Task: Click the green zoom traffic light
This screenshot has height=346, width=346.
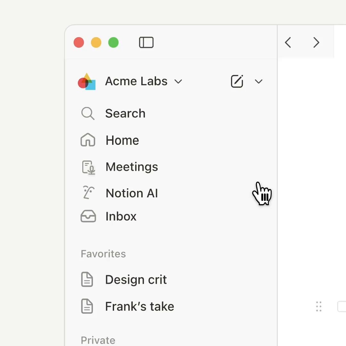Action: [x=113, y=42]
